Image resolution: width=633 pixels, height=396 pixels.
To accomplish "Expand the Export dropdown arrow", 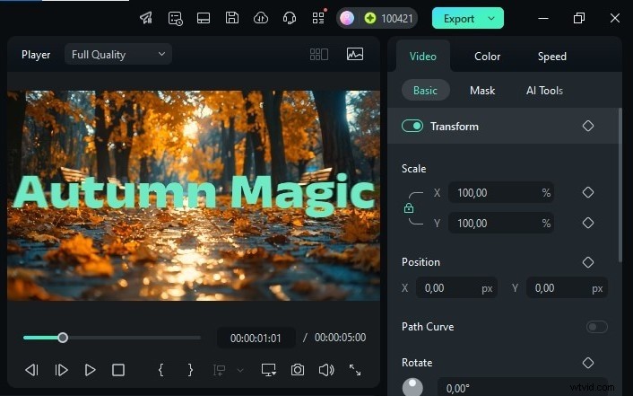I will tap(491, 18).
